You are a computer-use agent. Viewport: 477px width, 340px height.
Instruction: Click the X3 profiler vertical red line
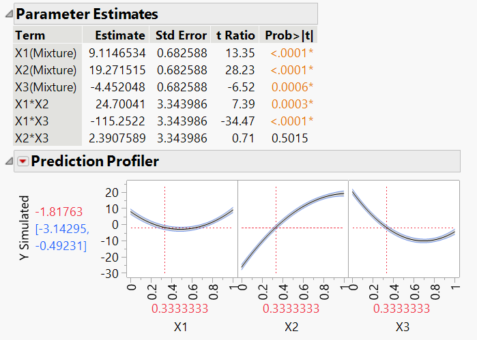click(x=387, y=252)
